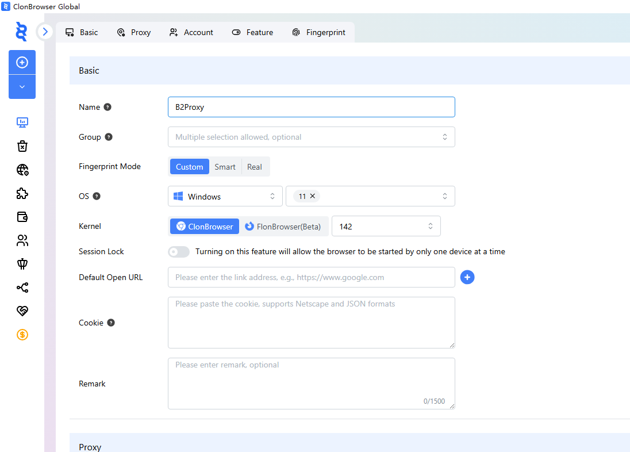
Task: Click the blue plus create-profile icon
Action: tap(22, 62)
